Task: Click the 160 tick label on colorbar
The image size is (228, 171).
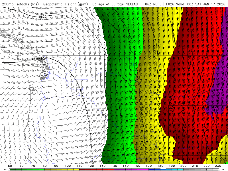Action: 137,166
